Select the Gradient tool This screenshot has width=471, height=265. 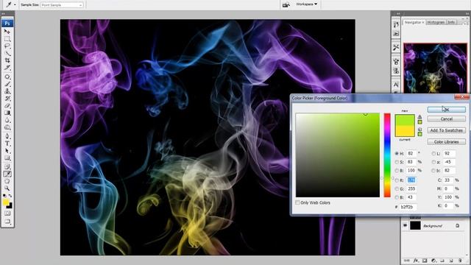point(7,113)
